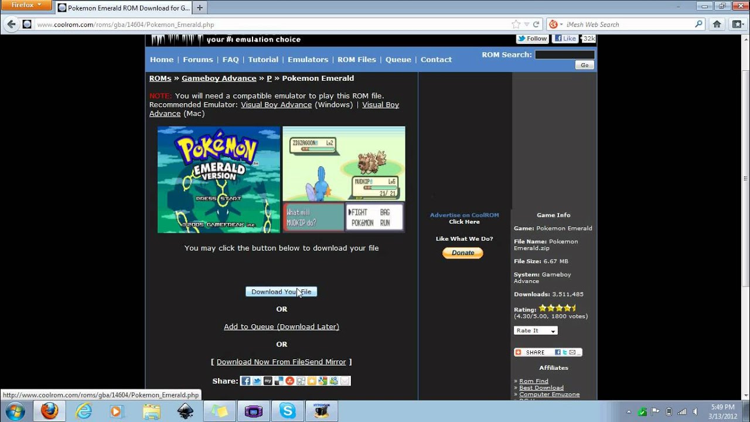750x422 pixels.
Task: Click the Gameboy Advance breadcrumb link
Action: tap(219, 78)
